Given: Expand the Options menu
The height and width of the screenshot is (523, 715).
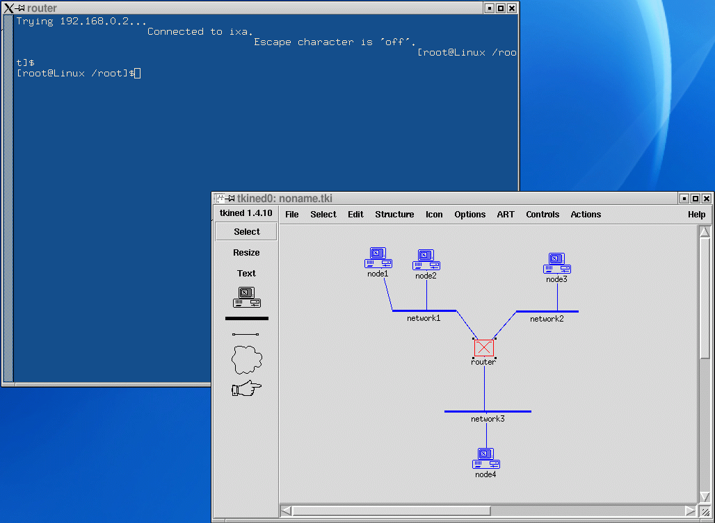Looking at the screenshot, I should point(469,215).
